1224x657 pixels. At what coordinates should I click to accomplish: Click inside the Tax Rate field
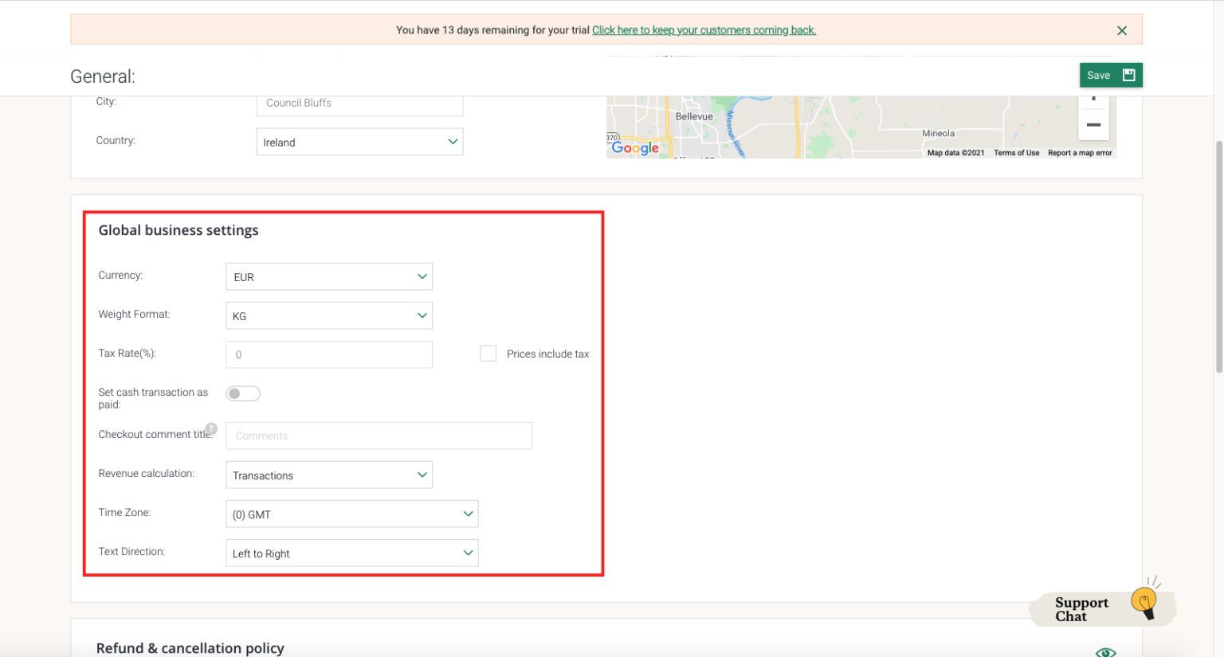[x=329, y=354]
